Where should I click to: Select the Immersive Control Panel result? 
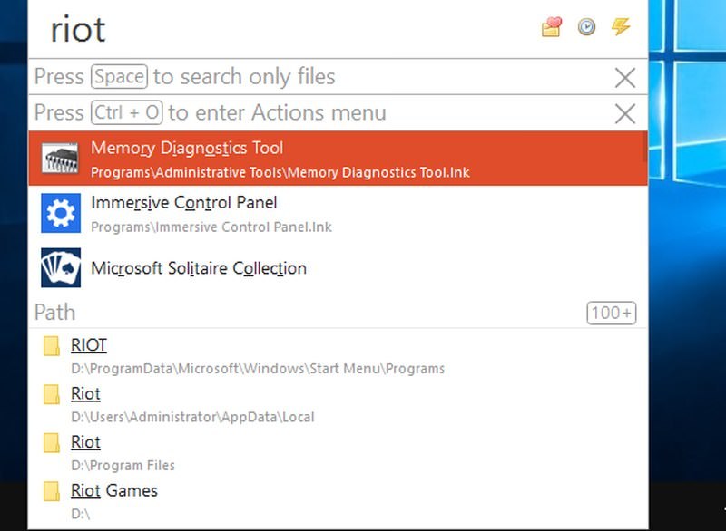click(272, 214)
